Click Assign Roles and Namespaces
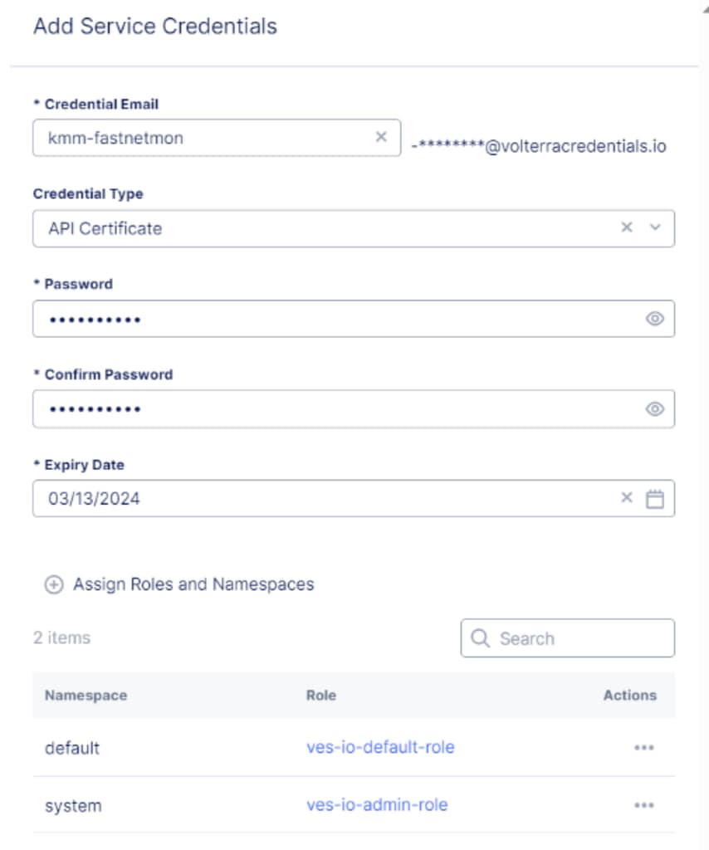The image size is (709, 850). point(193,584)
